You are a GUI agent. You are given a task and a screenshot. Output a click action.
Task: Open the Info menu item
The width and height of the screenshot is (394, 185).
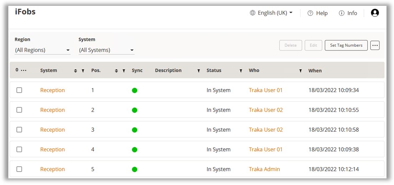pyautogui.click(x=348, y=13)
